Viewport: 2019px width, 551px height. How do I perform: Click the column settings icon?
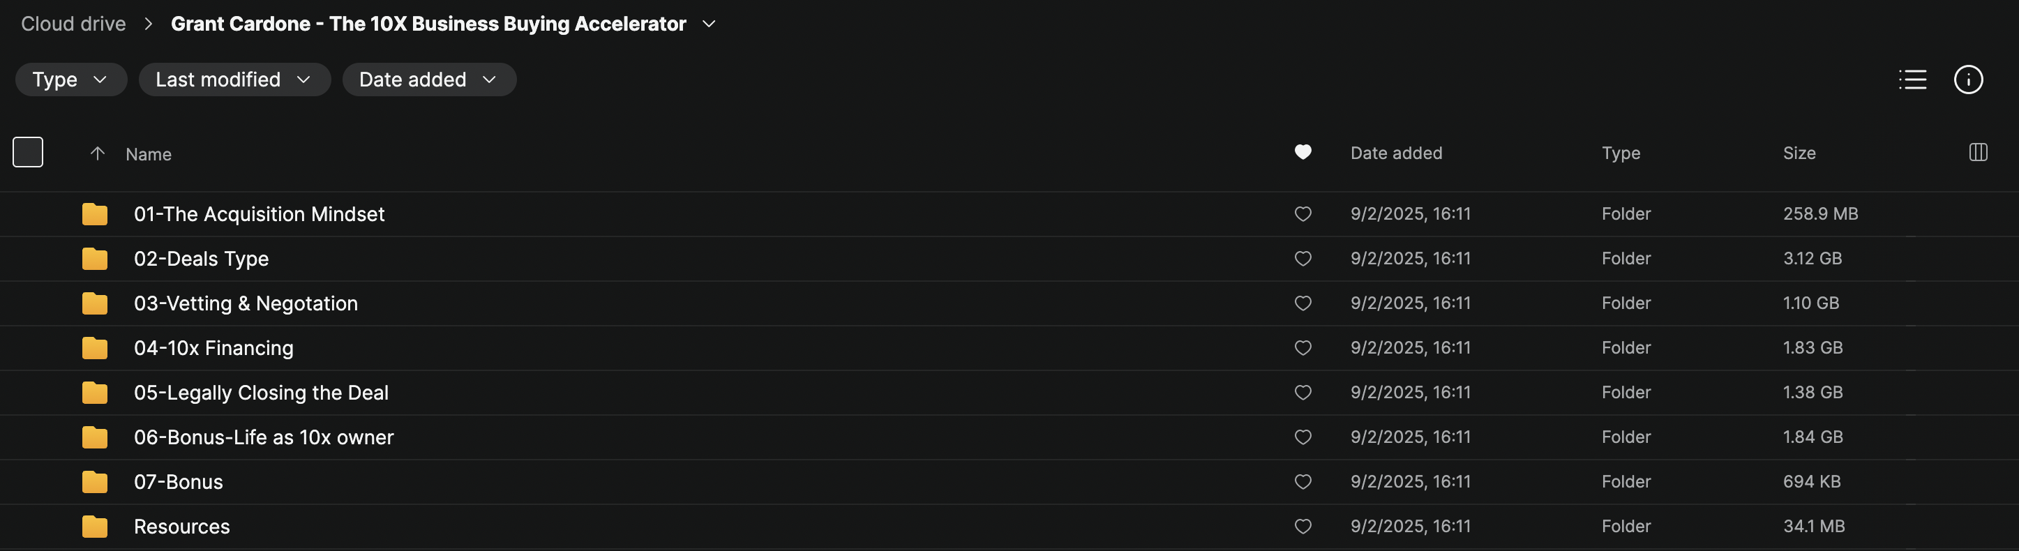tap(1977, 152)
